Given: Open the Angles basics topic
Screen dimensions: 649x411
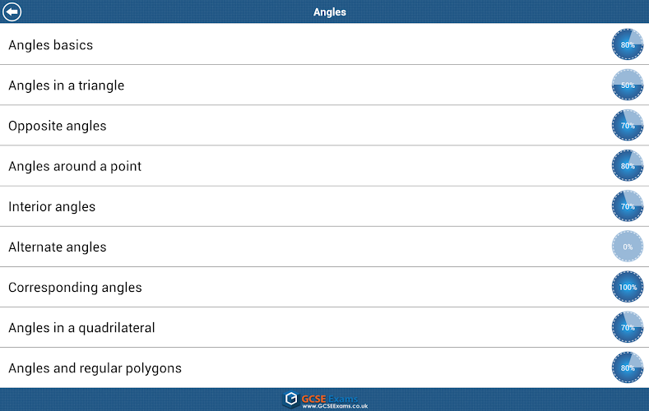Looking at the screenshot, I should point(51,45).
